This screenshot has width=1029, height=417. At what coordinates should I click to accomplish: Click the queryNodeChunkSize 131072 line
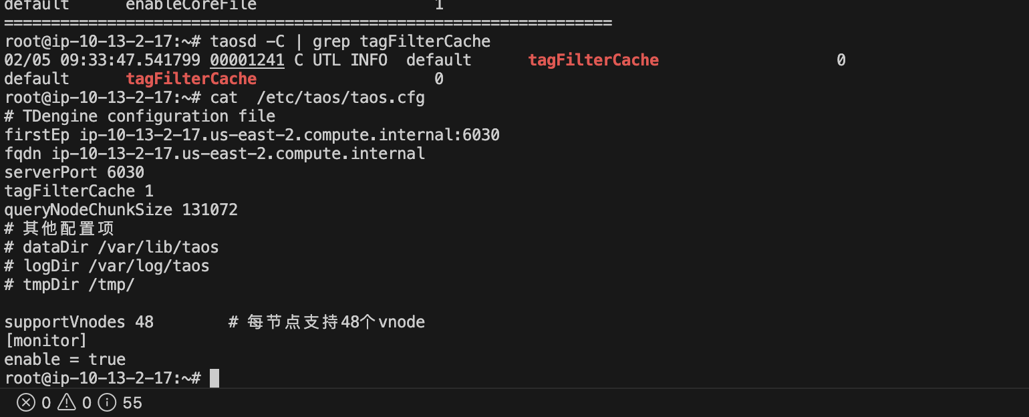(121, 210)
